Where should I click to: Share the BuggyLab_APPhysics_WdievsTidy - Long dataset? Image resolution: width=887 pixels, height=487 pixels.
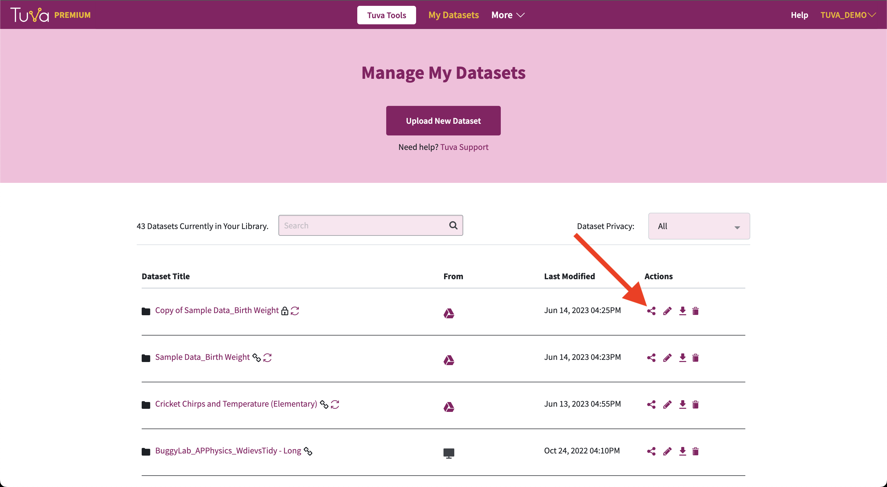tap(651, 451)
